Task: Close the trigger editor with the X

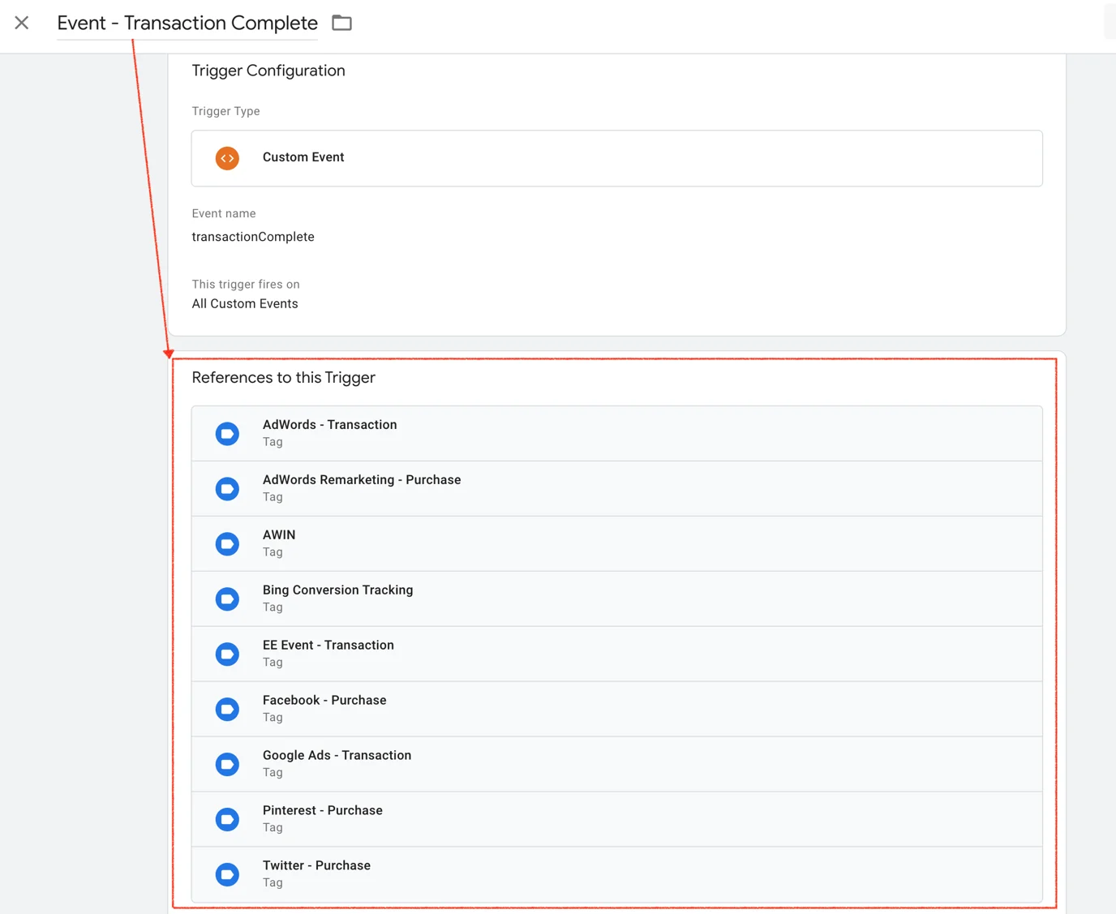Action: point(22,23)
